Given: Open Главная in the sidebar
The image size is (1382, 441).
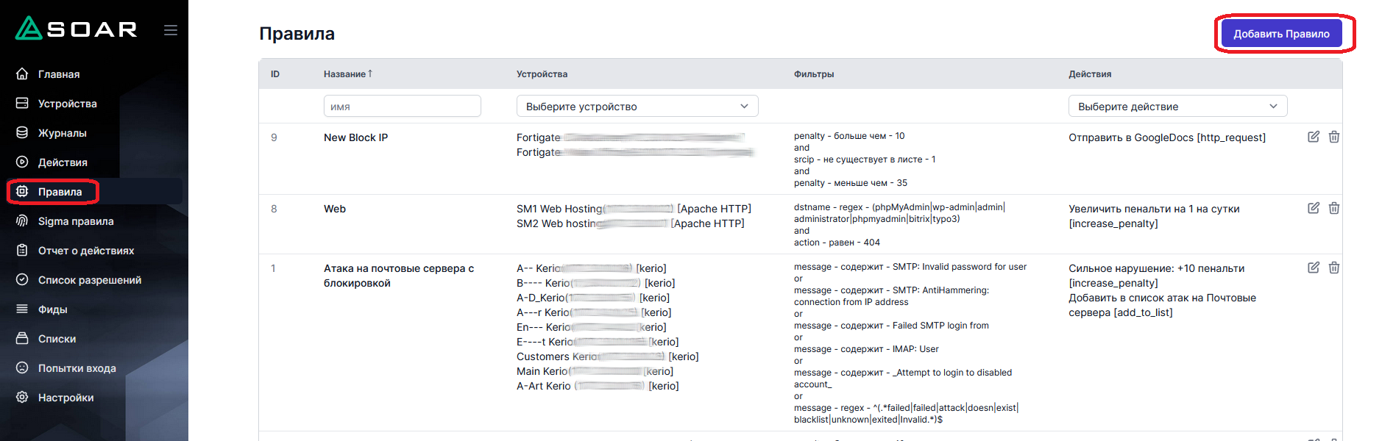Looking at the screenshot, I should point(59,74).
